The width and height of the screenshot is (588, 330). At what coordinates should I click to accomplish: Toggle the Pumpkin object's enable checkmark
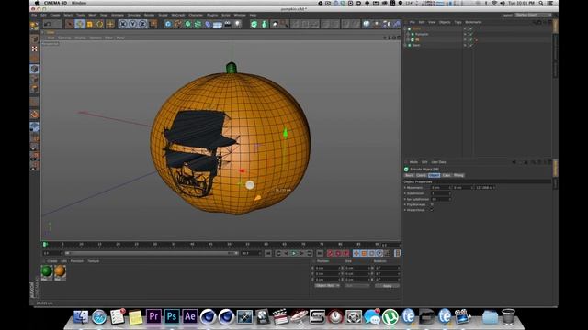pyautogui.click(x=470, y=34)
